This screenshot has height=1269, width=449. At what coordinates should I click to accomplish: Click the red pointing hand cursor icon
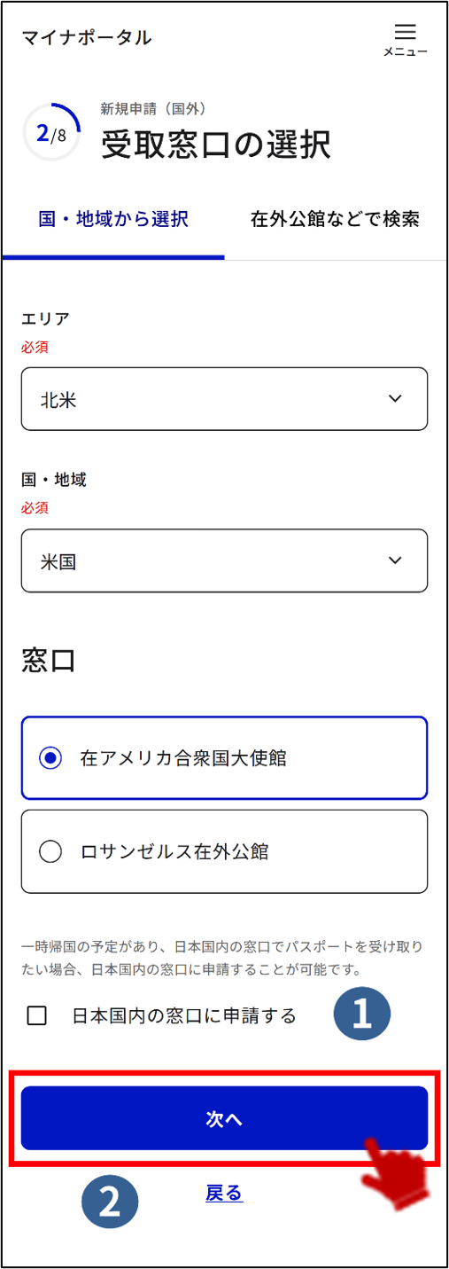pyautogui.click(x=398, y=1168)
